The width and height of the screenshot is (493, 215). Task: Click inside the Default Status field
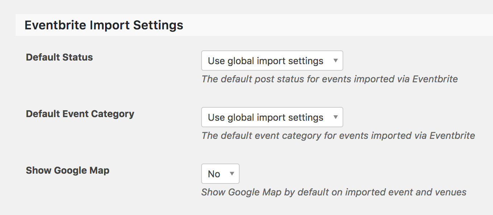[261, 61]
